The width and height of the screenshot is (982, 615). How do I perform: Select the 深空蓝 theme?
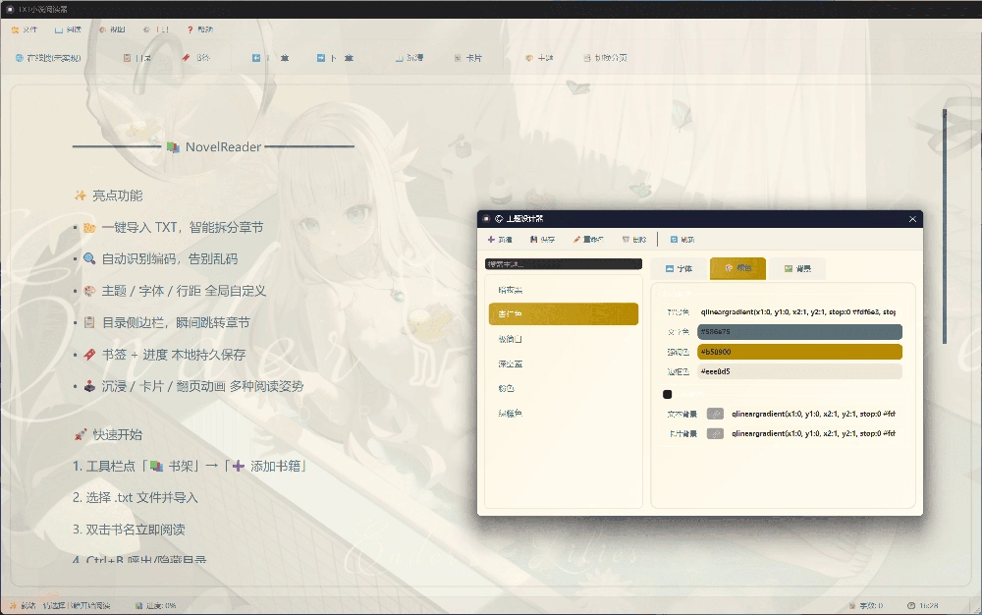564,363
